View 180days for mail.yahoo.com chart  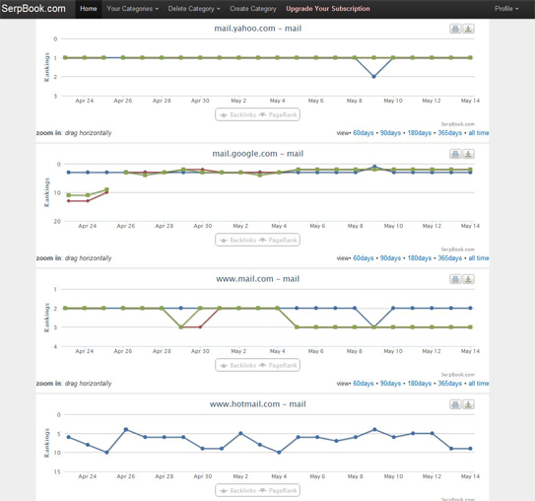420,133
